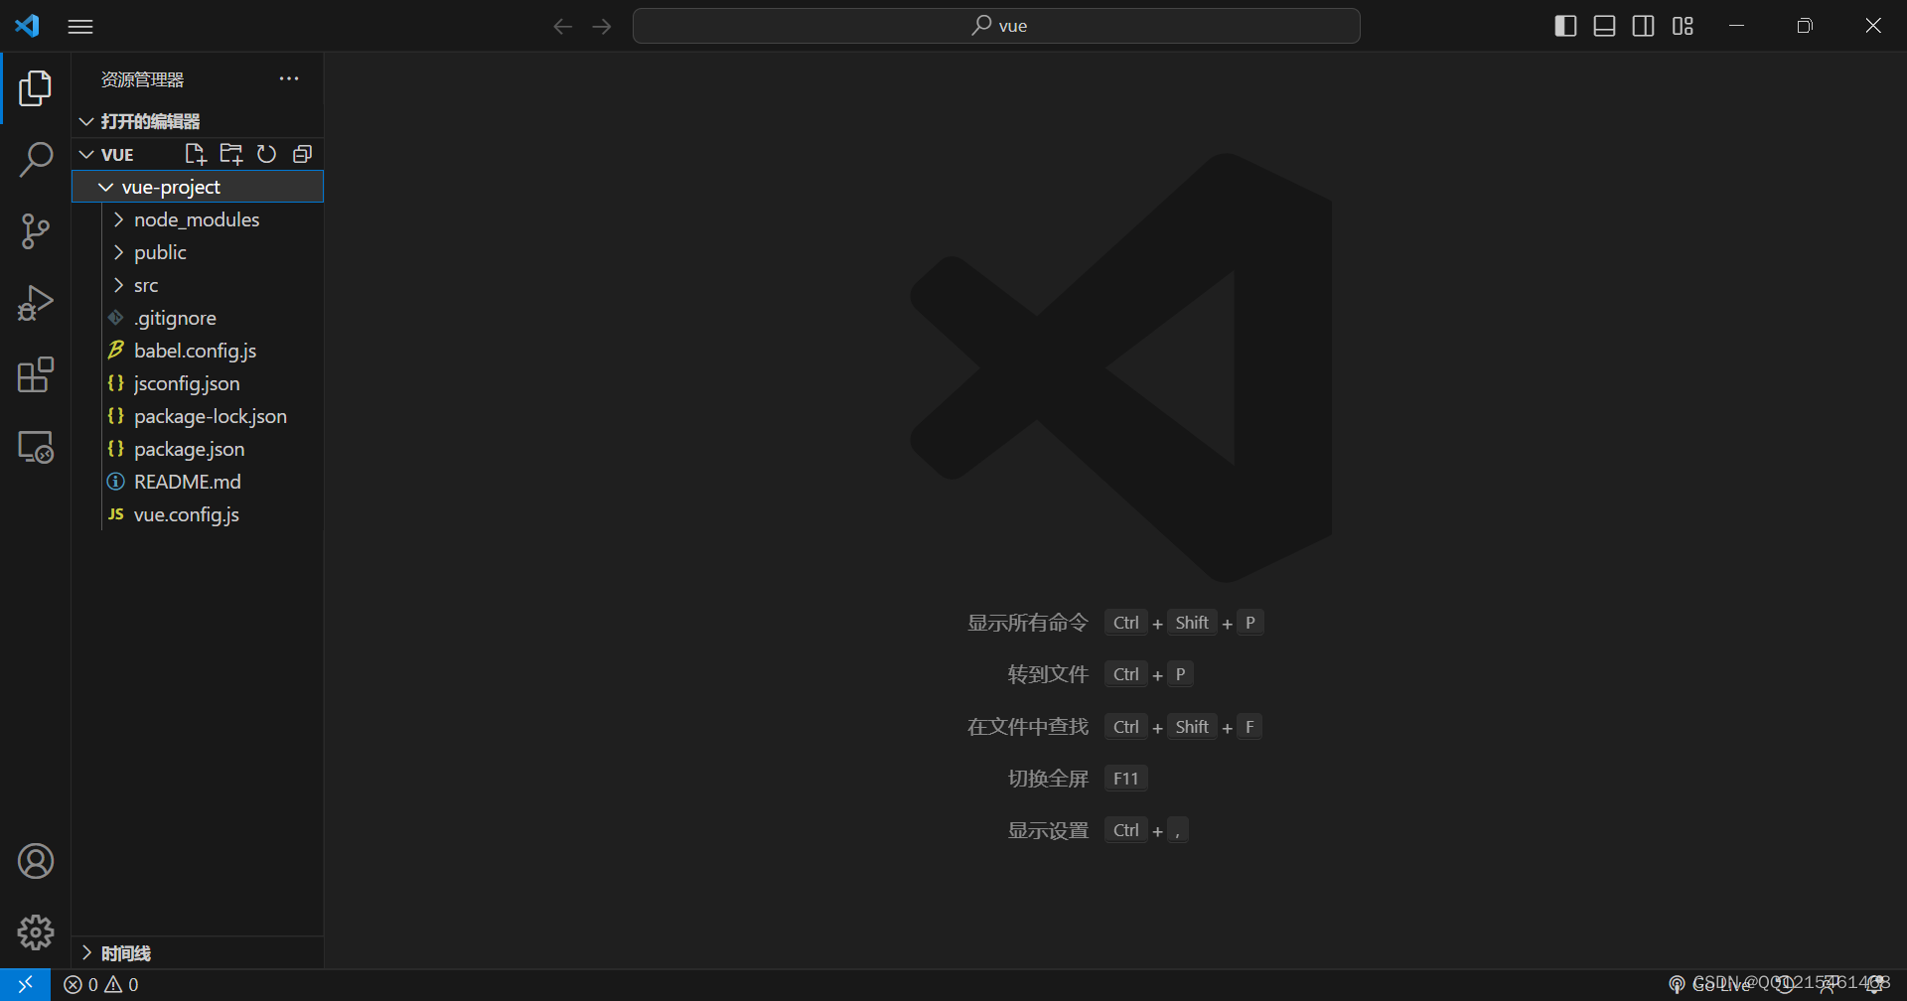Click the Explorer title (资源管理器)

[142, 79]
